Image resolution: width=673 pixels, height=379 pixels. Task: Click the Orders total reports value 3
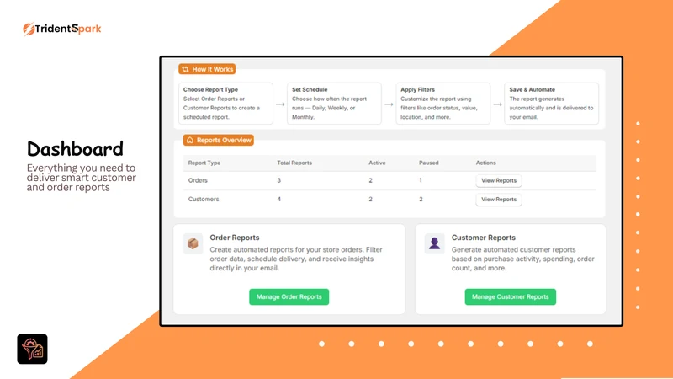click(279, 180)
